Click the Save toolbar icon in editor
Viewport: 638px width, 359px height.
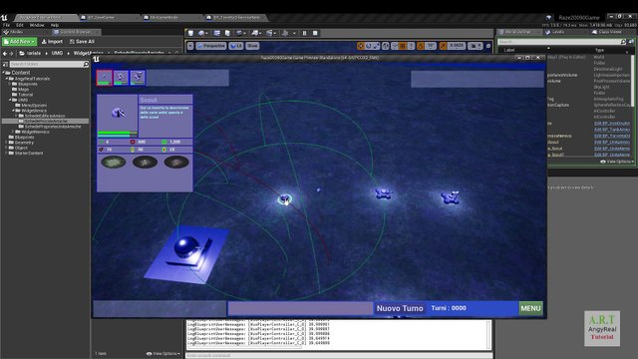[x=190, y=33]
